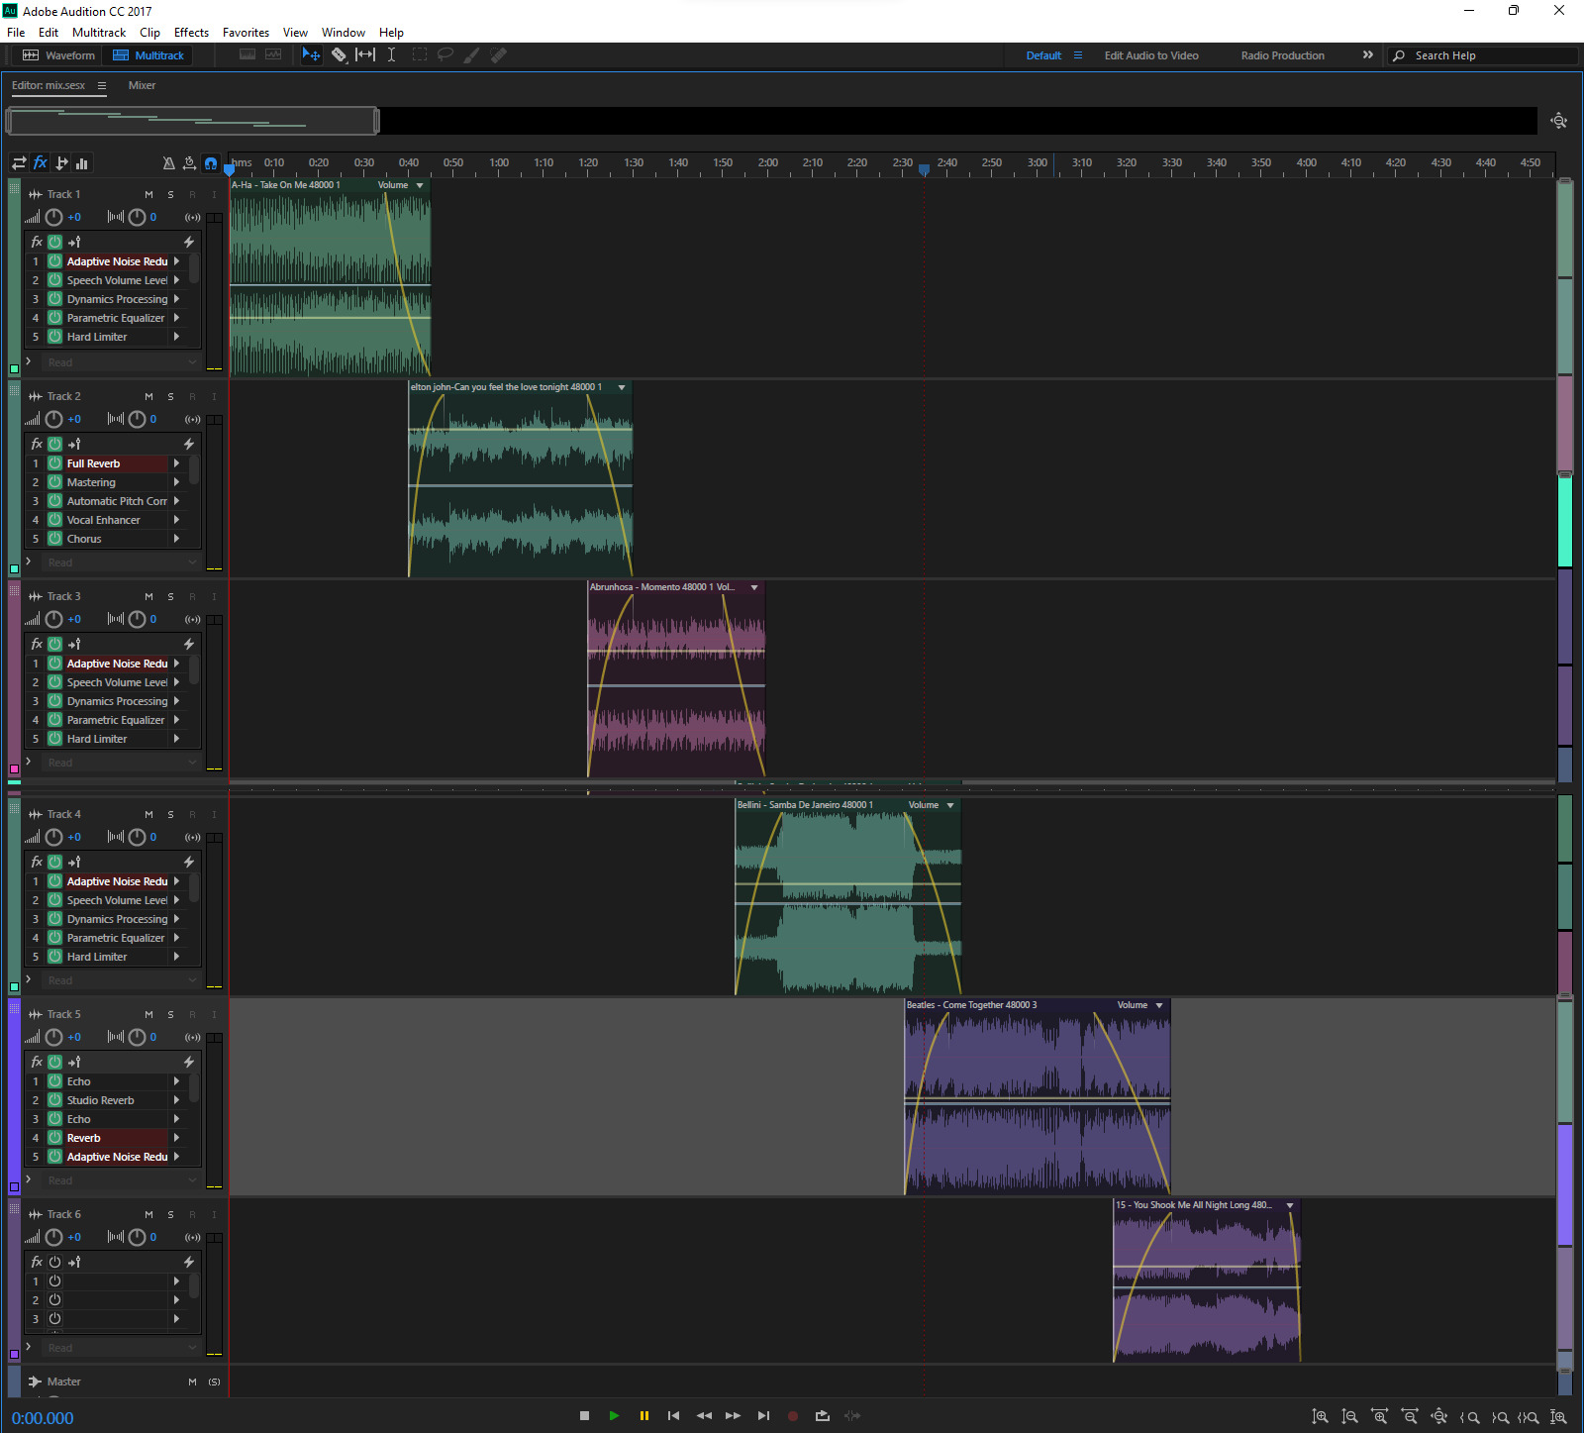This screenshot has width=1584, height=1433.
Task: Disable Full Reverb effect power on Track 2
Action: pos(55,463)
